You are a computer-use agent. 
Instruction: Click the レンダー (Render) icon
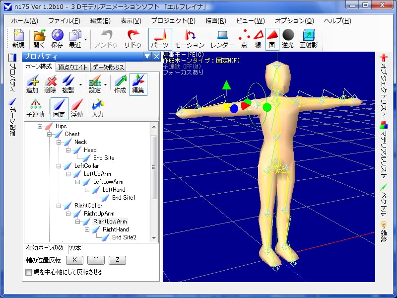[x=222, y=39]
